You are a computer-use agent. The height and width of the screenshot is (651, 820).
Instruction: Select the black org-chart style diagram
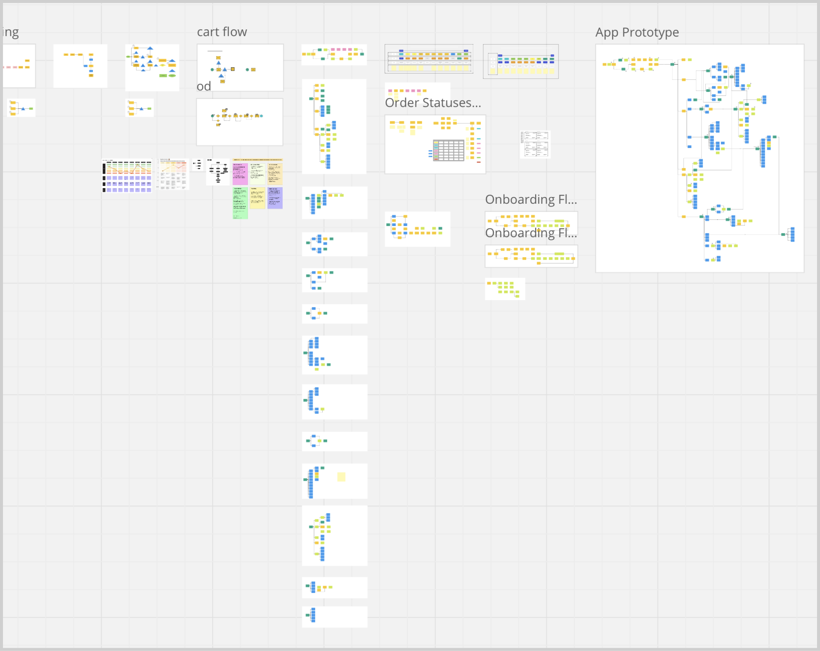pyautogui.click(x=218, y=172)
